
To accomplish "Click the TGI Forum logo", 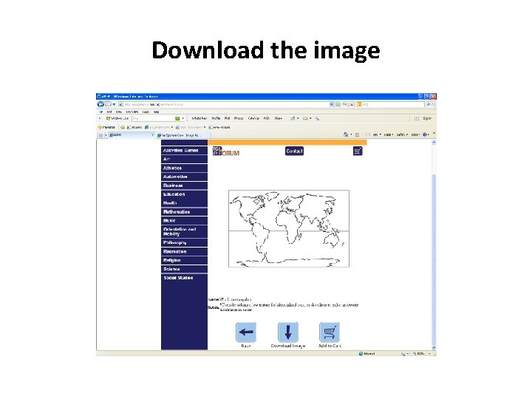I will (x=226, y=151).
